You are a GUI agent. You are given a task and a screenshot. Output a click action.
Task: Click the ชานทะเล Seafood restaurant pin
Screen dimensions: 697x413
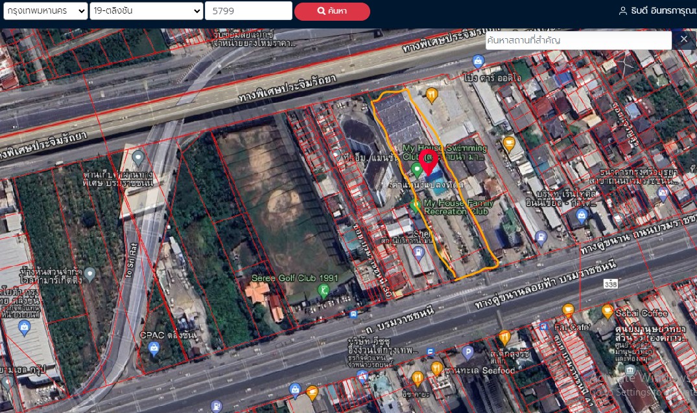pos(436,368)
